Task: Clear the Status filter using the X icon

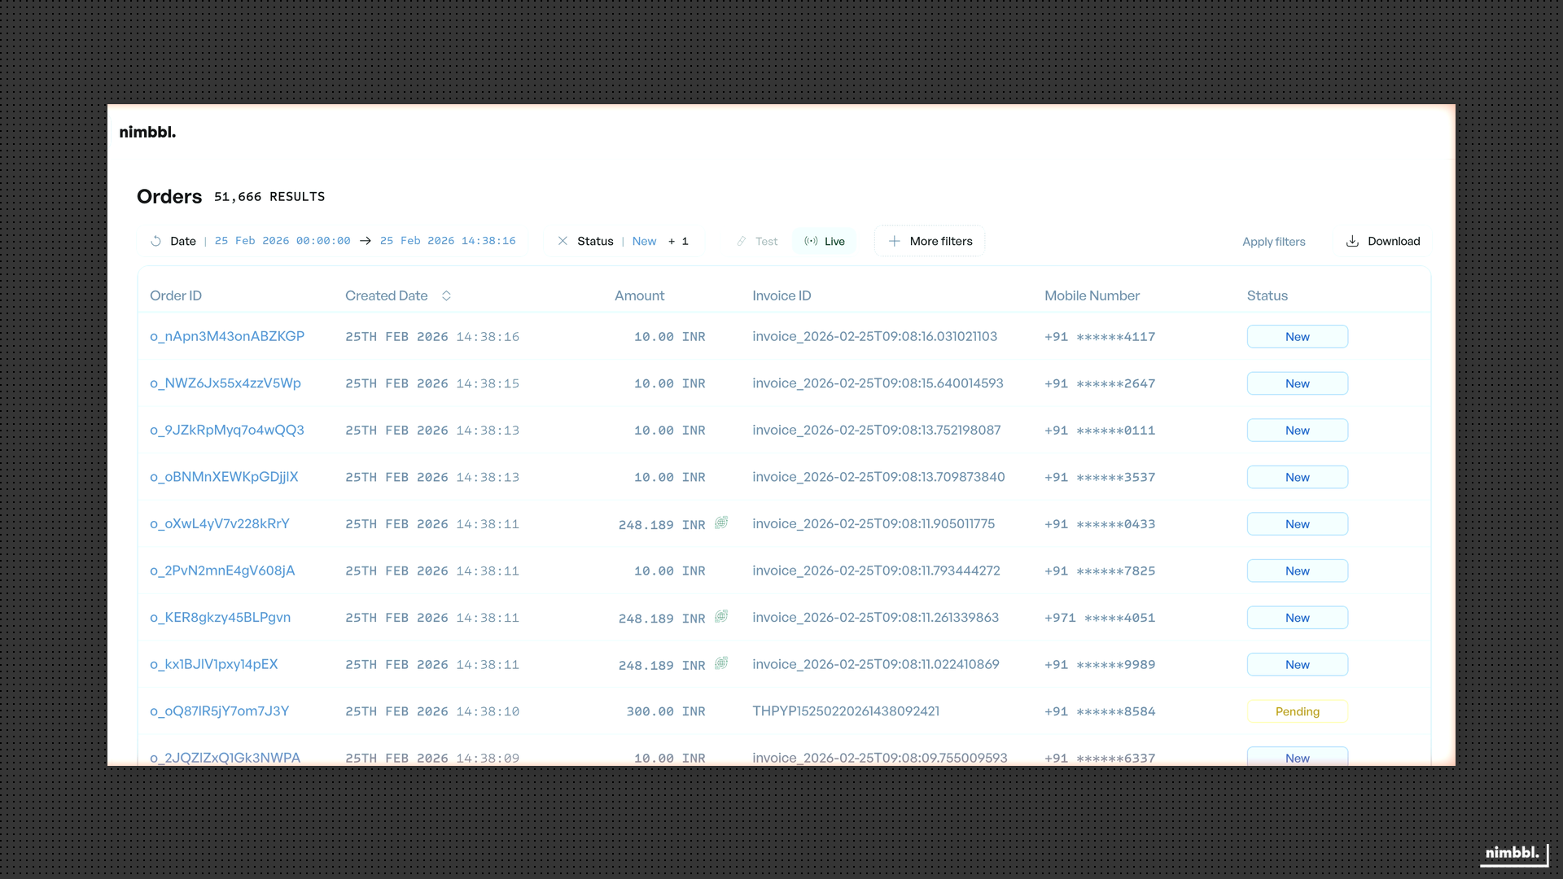Action: [x=563, y=241]
